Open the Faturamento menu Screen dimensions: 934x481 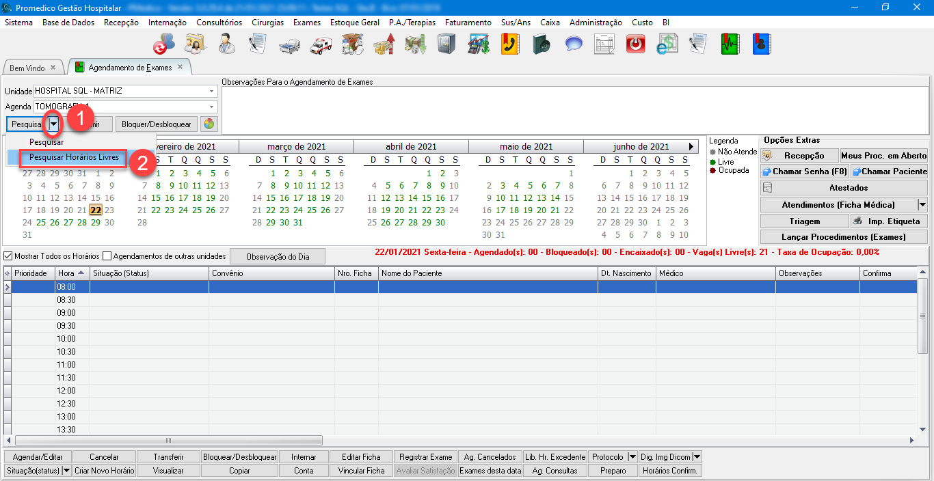point(468,23)
